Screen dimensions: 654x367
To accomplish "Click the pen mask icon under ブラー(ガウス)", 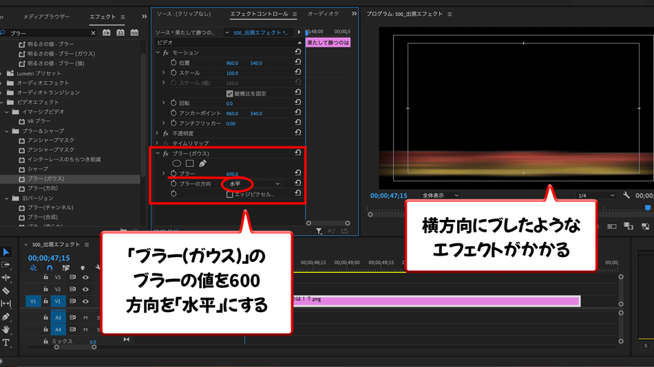I will (x=202, y=164).
